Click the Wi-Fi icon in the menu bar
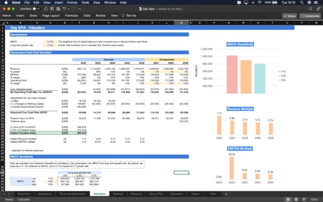323x202 pixels. (x=259, y=3)
